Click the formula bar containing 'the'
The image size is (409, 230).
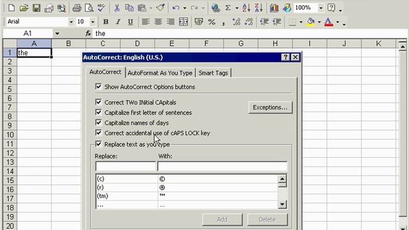pyautogui.click(x=251, y=33)
